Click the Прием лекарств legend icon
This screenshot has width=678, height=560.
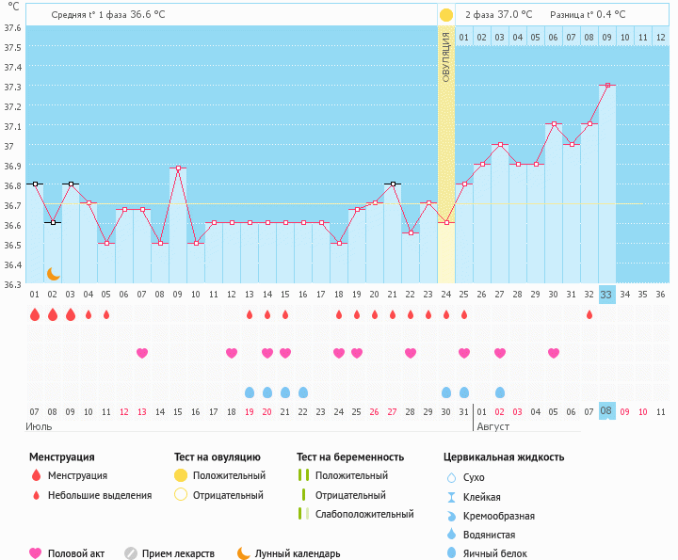point(131,553)
